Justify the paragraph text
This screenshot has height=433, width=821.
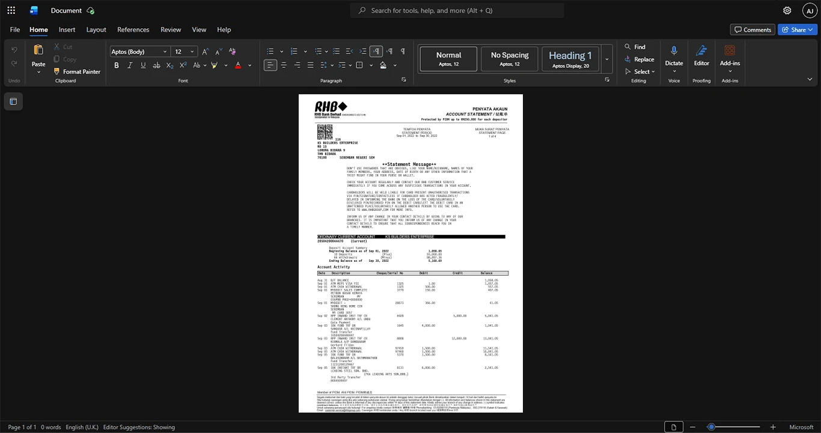tap(310, 65)
